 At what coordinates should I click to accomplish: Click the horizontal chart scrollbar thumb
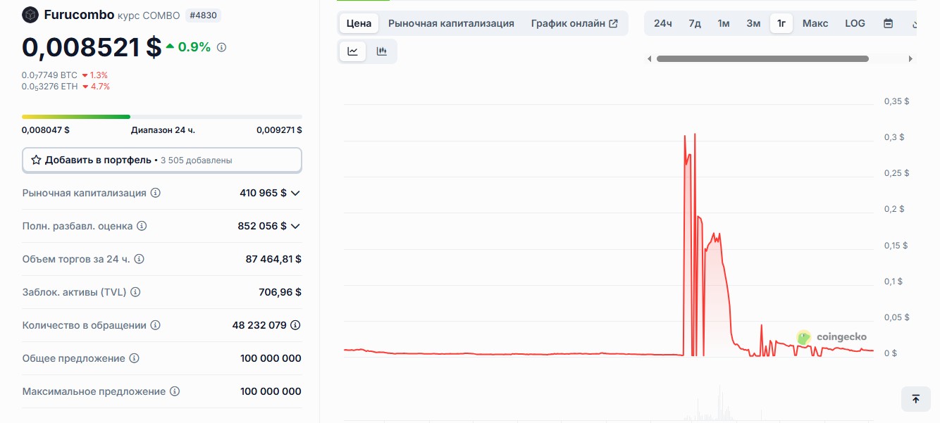click(x=762, y=59)
